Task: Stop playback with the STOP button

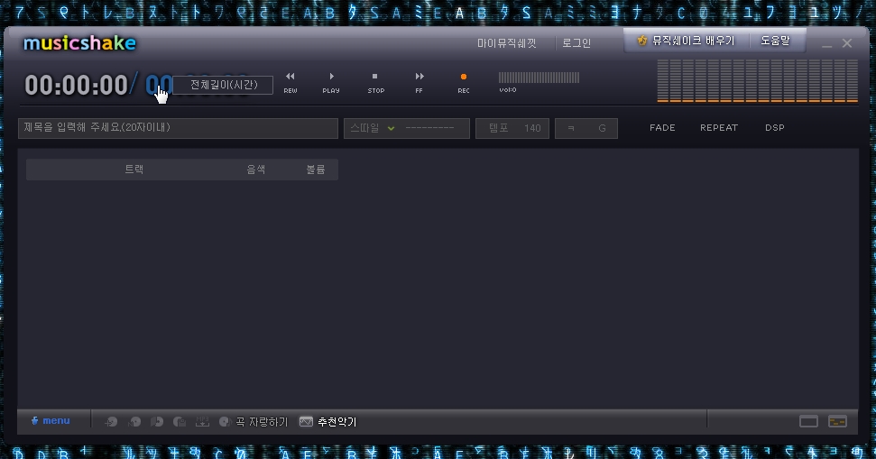Action: pos(375,82)
